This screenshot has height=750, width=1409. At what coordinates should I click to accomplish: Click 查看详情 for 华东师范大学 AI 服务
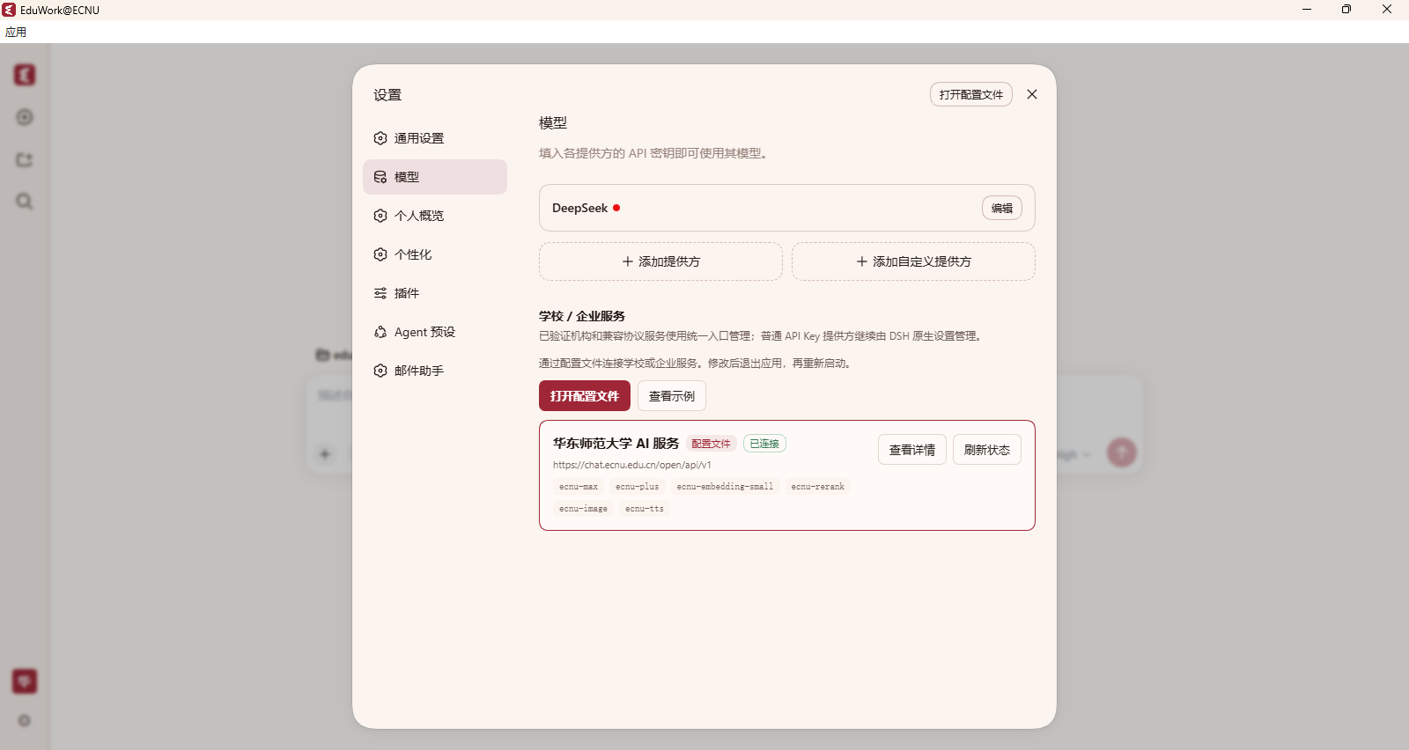(x=912, y=450)
